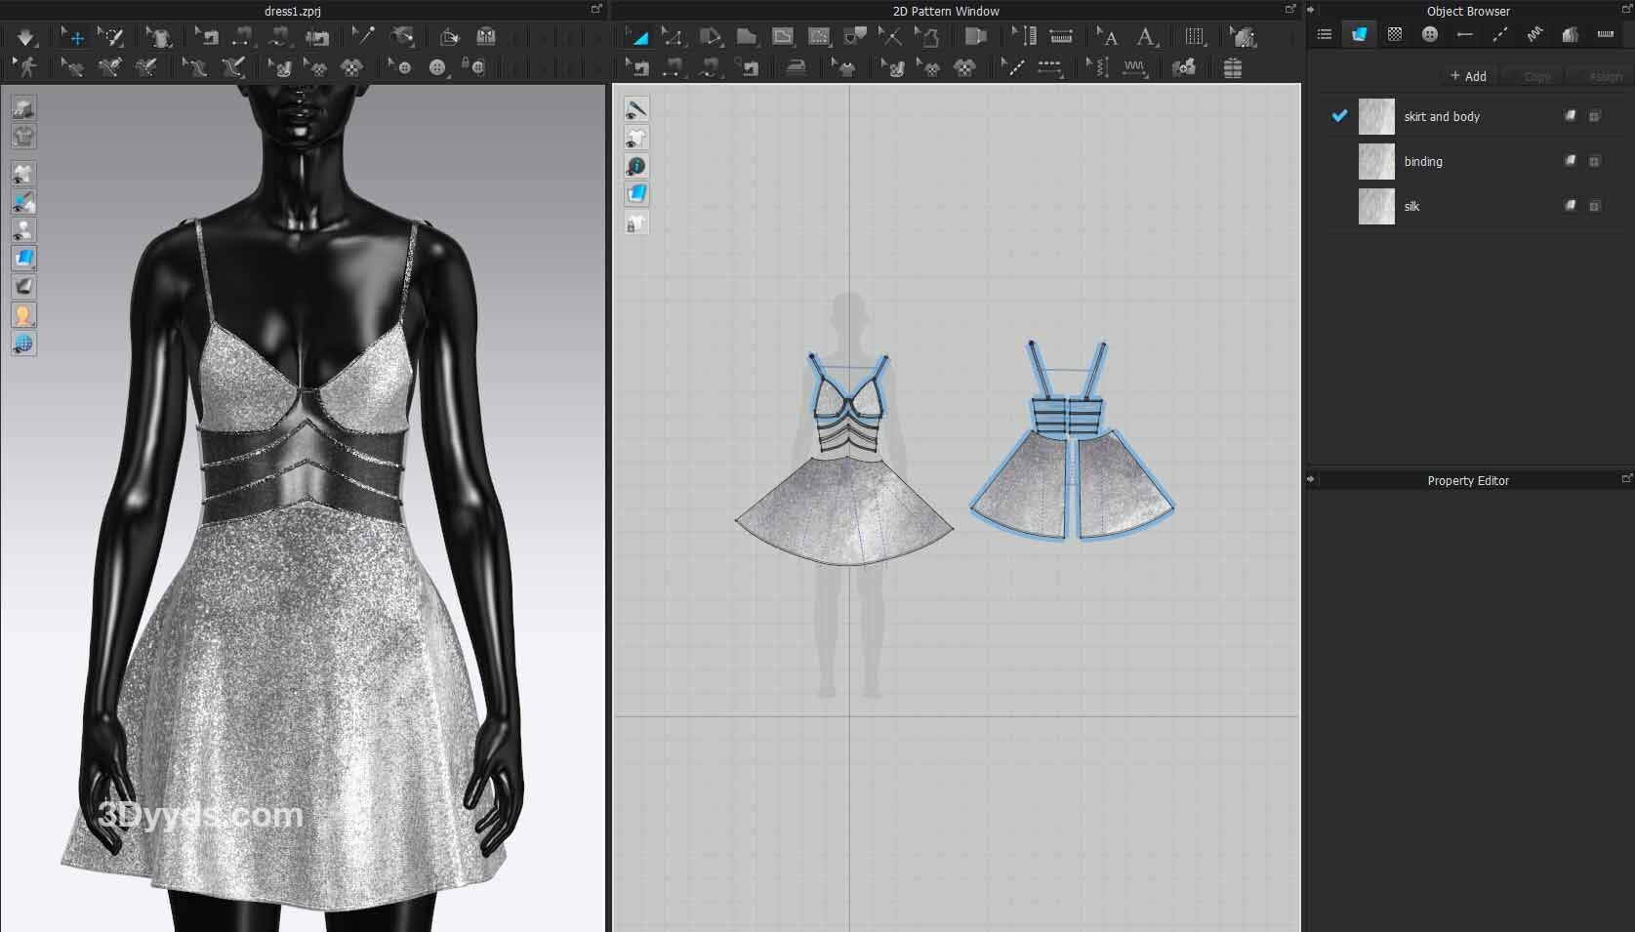This screenshot has height=932, width=1635.
Task: Collapse the Object Browser using arrow
Action: [x=1311, y=10]
